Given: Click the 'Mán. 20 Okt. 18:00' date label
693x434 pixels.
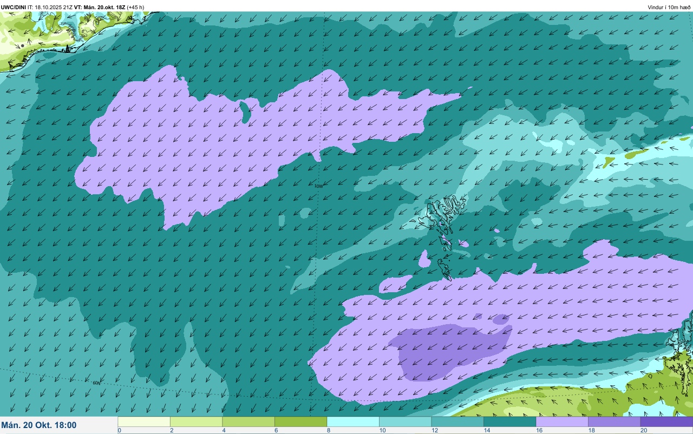Looking at the screenshot, I should 39,425.
